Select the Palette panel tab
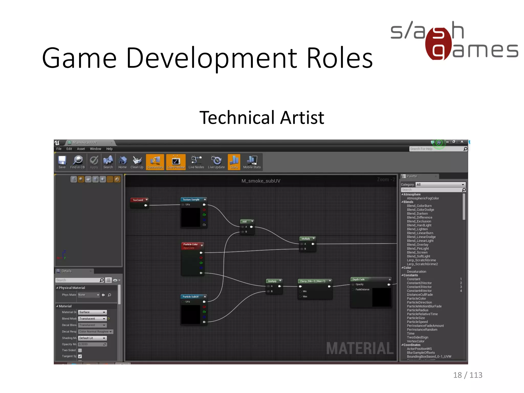524x393 pixels. (420, 176)
